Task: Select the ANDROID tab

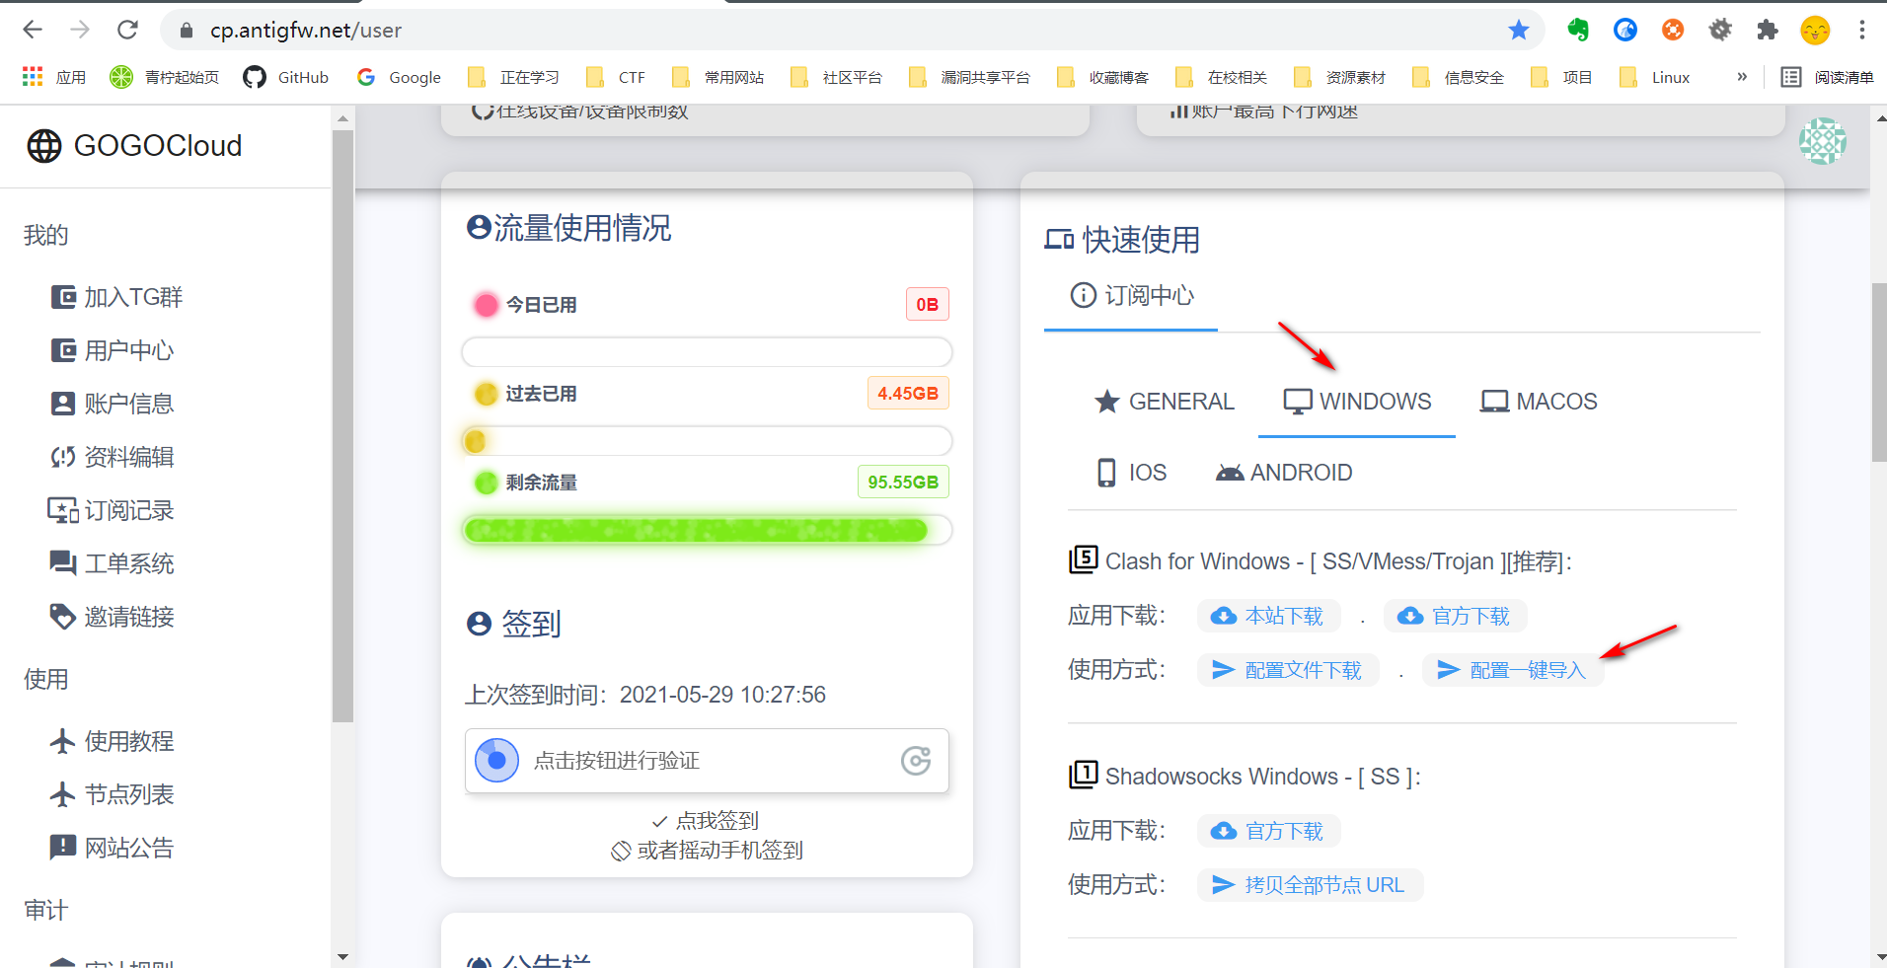Action: point(1284,473)
